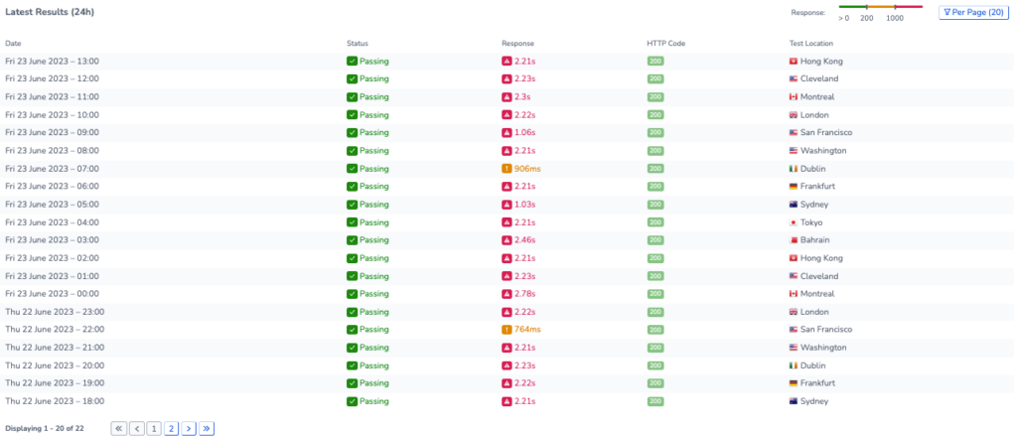
Task: Click the green check icon in 13:00 row
Action: (x=352, y=61)
